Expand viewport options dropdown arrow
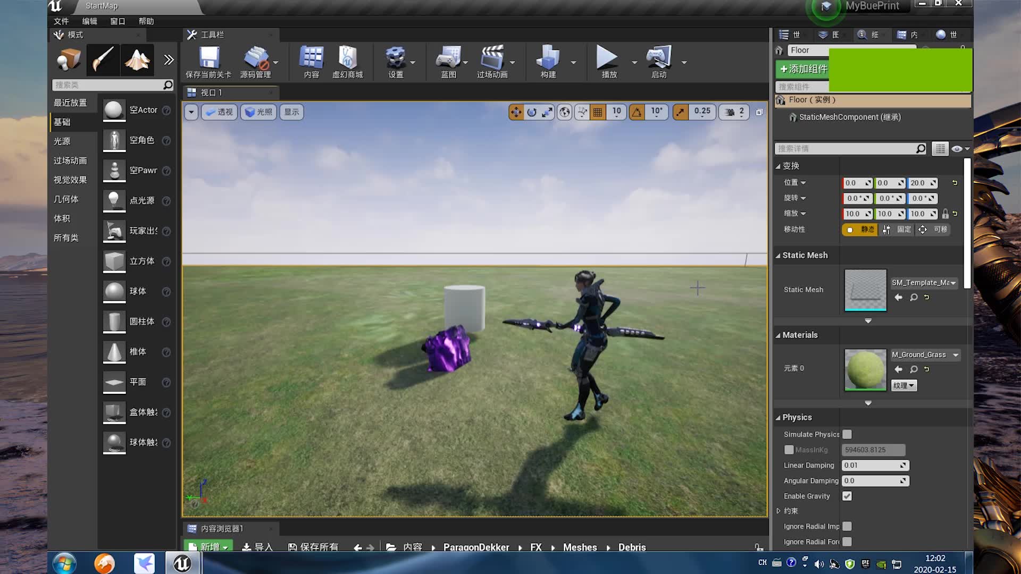The height and width of the screenshot is (574, 1021). pos(191,112)
